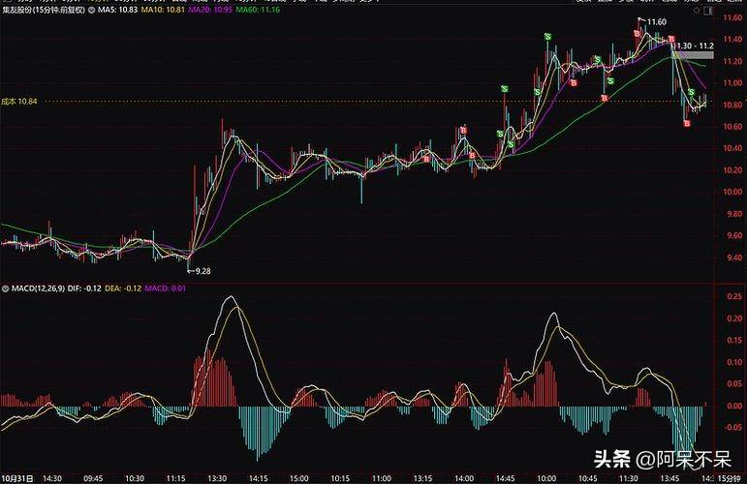
Task: Click the topmost S marker near the 11.40 level
Action: tap(547, 37)
